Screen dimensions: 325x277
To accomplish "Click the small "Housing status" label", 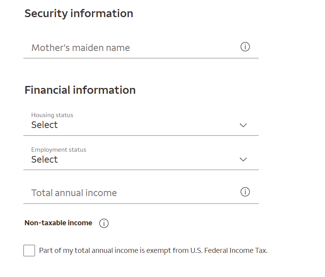I will tap(52, 115).
